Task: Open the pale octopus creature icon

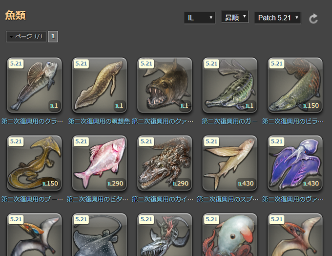Action: pos(230,235)
